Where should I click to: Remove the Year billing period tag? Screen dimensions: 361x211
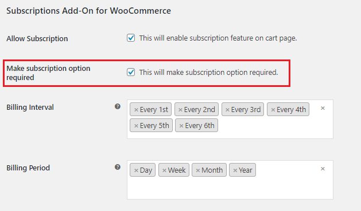(x=235, y=170)
